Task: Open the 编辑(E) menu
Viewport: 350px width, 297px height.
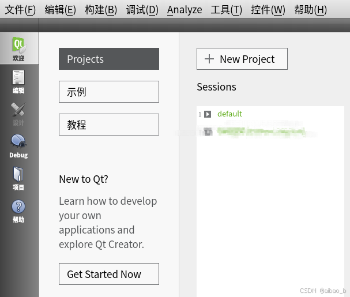Action: pos(61,10)
